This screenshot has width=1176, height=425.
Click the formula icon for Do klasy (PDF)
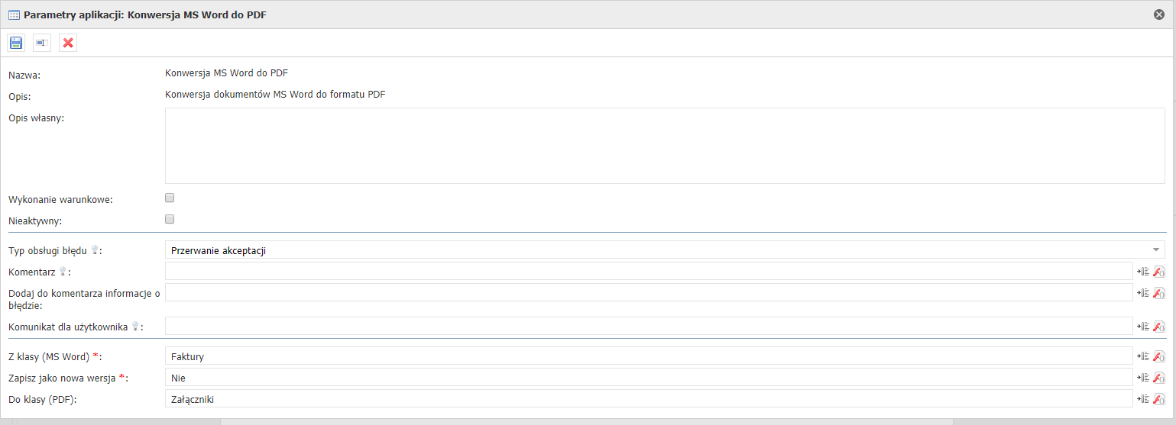1159,398
